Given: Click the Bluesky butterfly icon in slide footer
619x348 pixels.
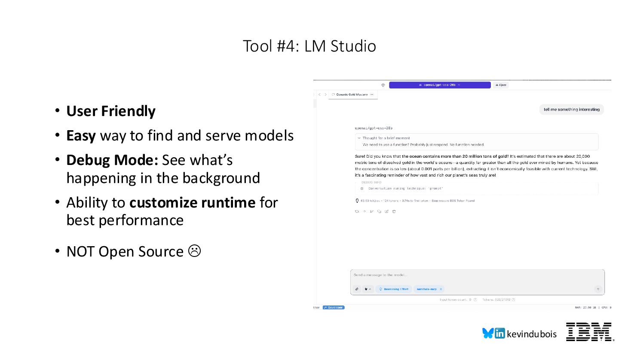Looking at the screenshot, I should 488,333.
